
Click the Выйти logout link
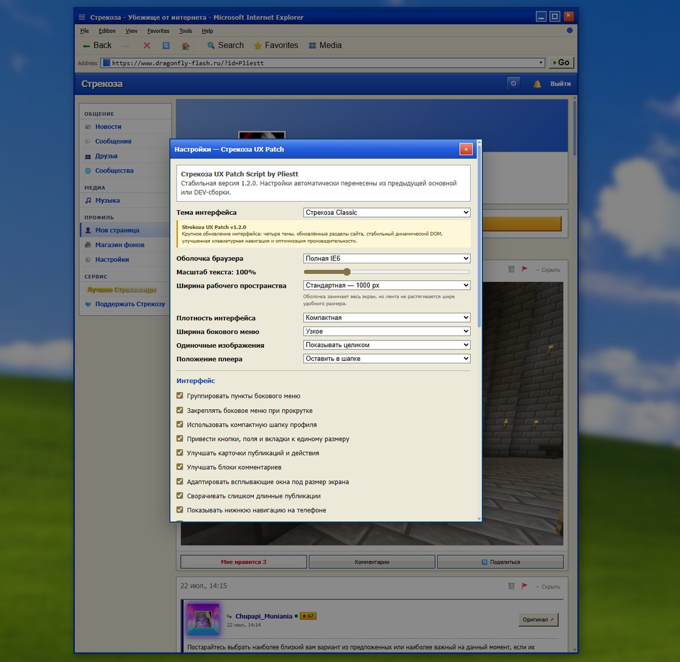(x=560, y=84)
